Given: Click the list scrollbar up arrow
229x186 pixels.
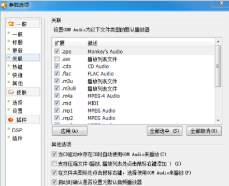Looking at the screenshot, I should coord(218,41).
